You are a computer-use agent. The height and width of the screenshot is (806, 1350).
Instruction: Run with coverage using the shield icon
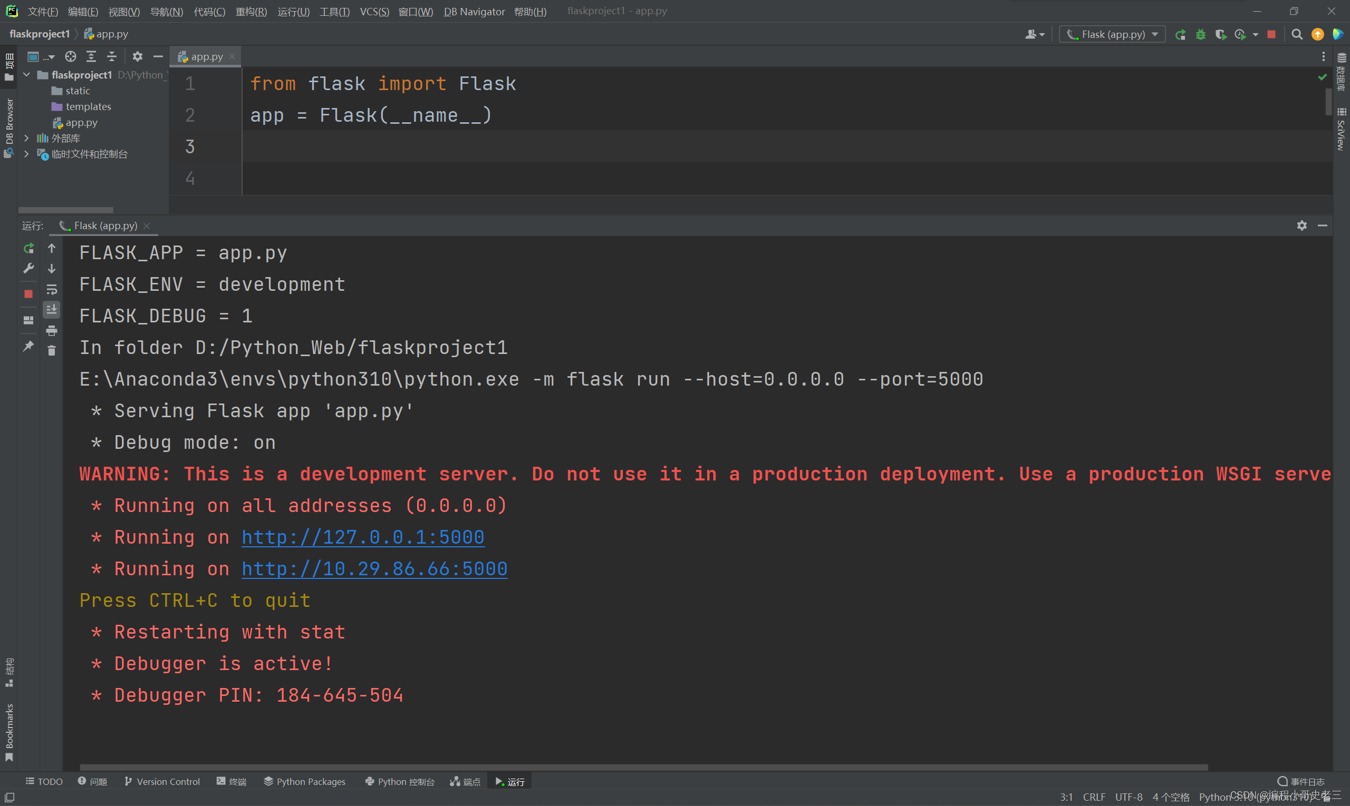click(x=1221, y=34)
